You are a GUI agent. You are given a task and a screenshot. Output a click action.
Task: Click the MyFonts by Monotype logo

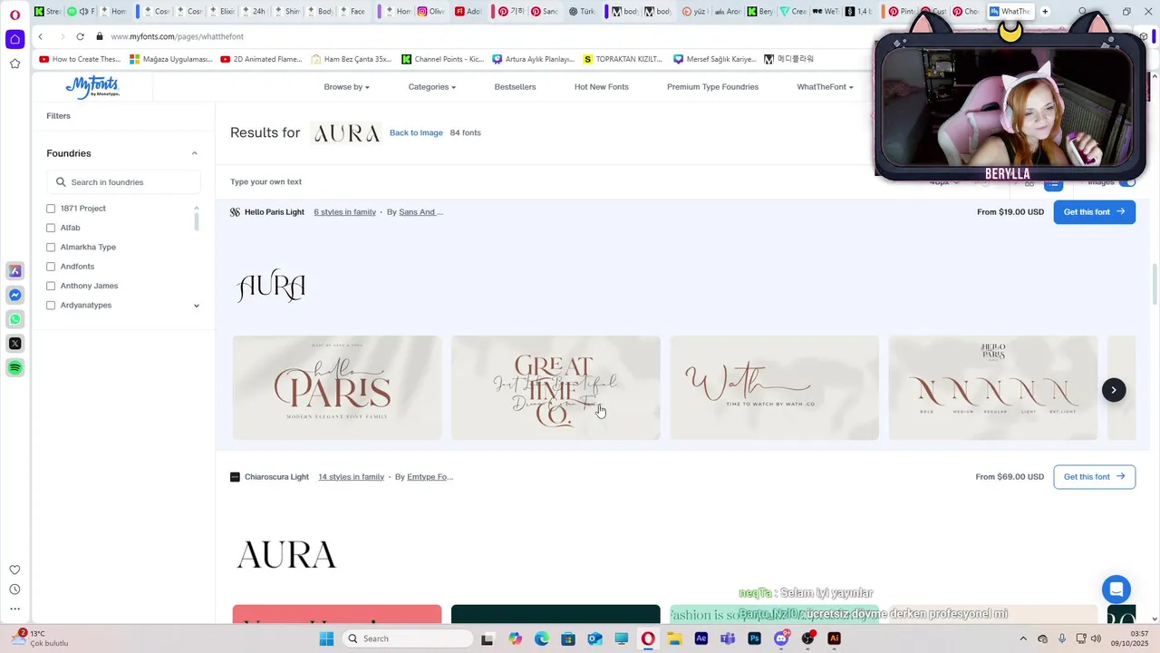click(92, 87)
